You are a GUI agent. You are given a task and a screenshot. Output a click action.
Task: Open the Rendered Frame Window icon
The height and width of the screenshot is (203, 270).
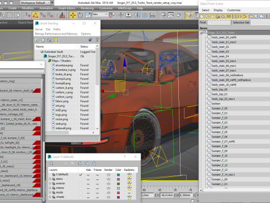(x=171, y=15)
